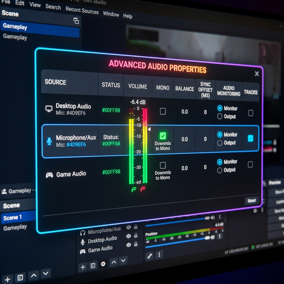Click the Balance value in Desktop Audio row
This screenshot has width=284, height=284.
[x=184, y=112]
